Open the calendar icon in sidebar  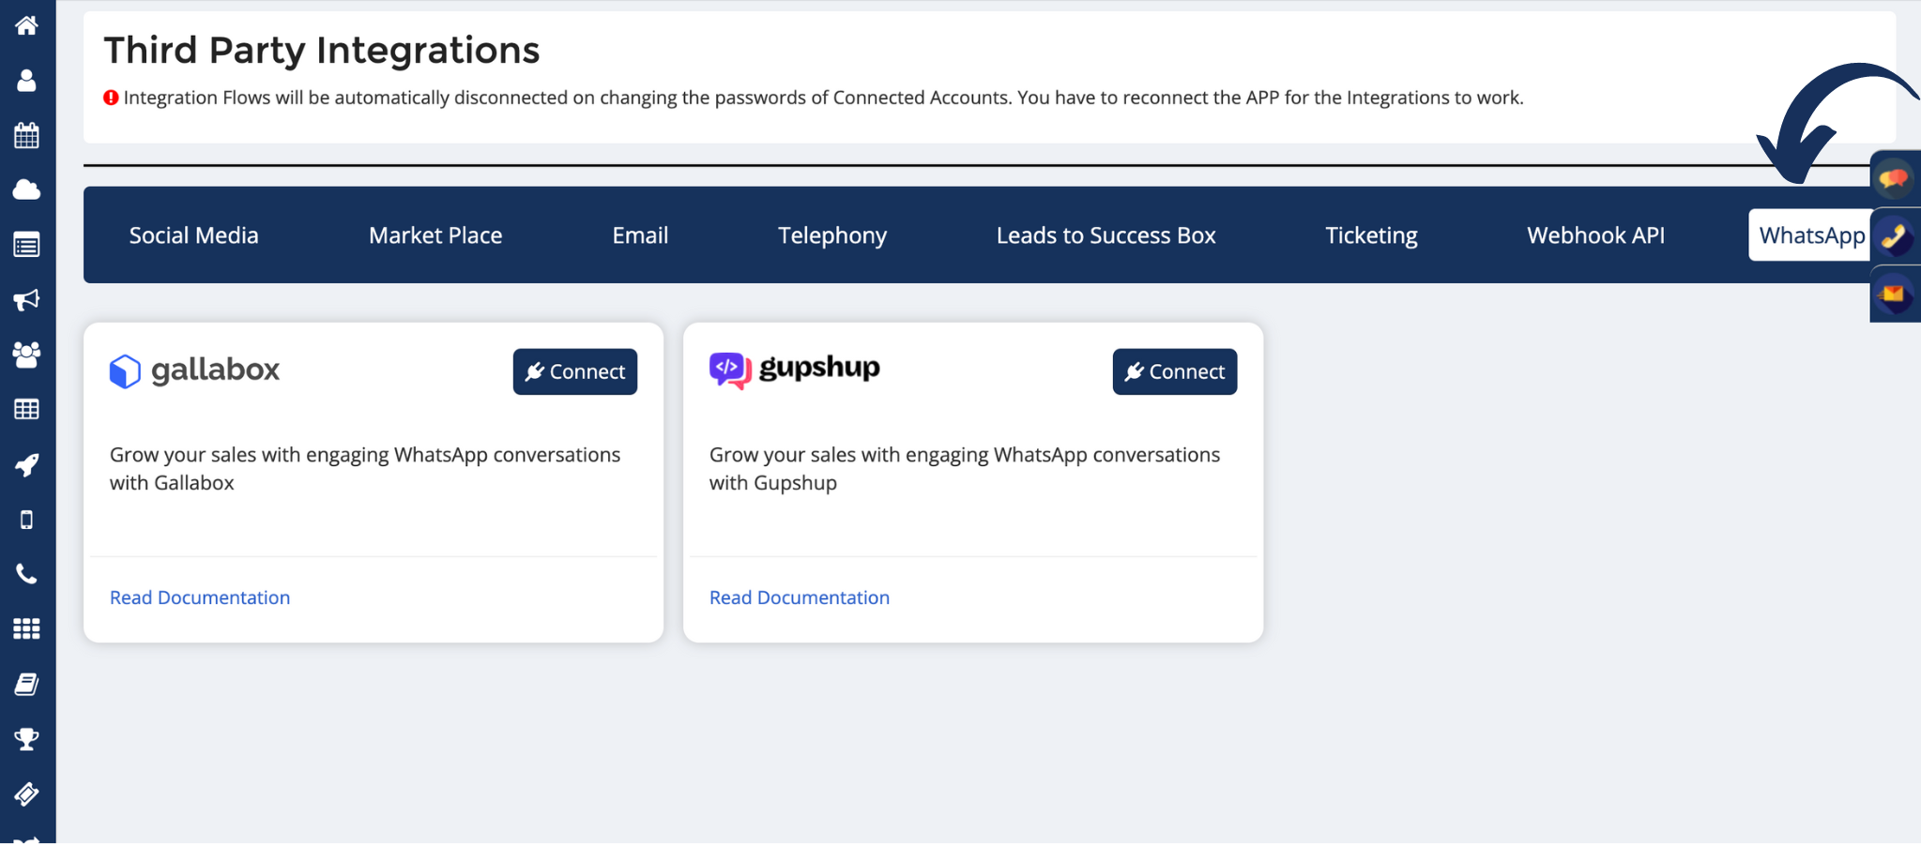click(26, 136)
